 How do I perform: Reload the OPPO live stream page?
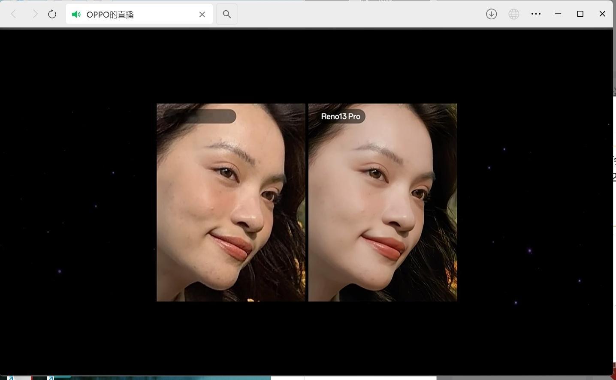(x=52, y=14)
